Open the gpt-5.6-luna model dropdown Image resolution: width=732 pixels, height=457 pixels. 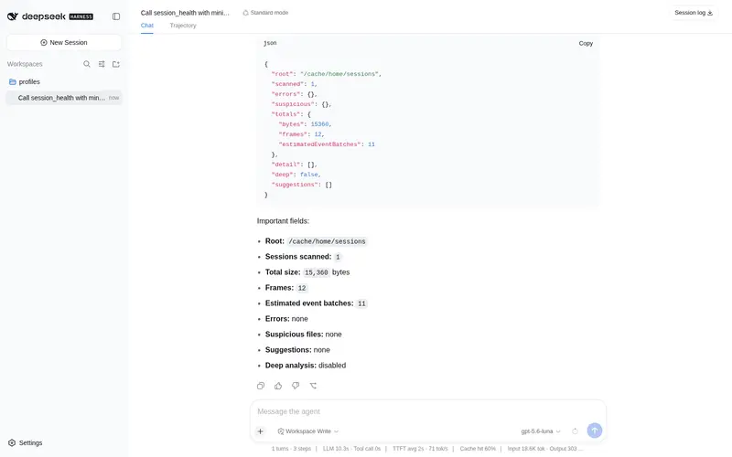coord(541,431)
